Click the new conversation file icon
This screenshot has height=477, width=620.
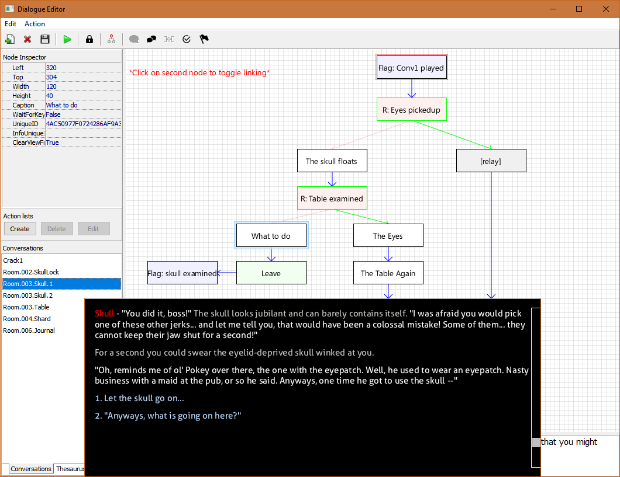10,39
